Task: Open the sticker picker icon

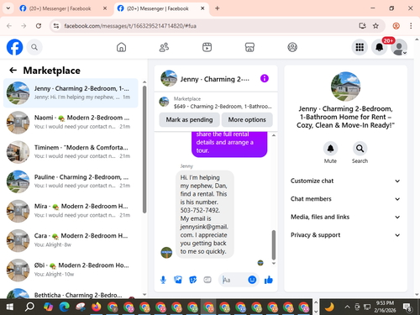Action: [192, 280]
